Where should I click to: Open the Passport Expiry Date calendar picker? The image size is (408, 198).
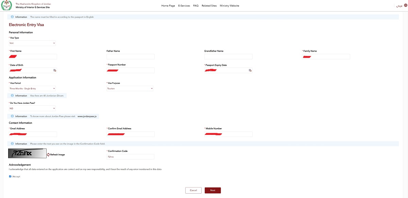click(x=250, y=70)
